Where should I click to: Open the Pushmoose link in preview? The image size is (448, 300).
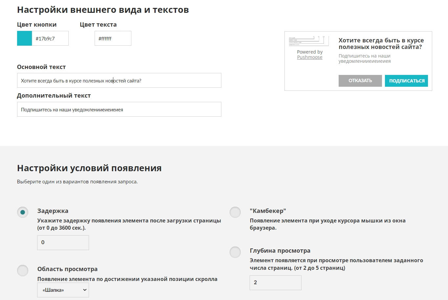(x=310, y=57)
